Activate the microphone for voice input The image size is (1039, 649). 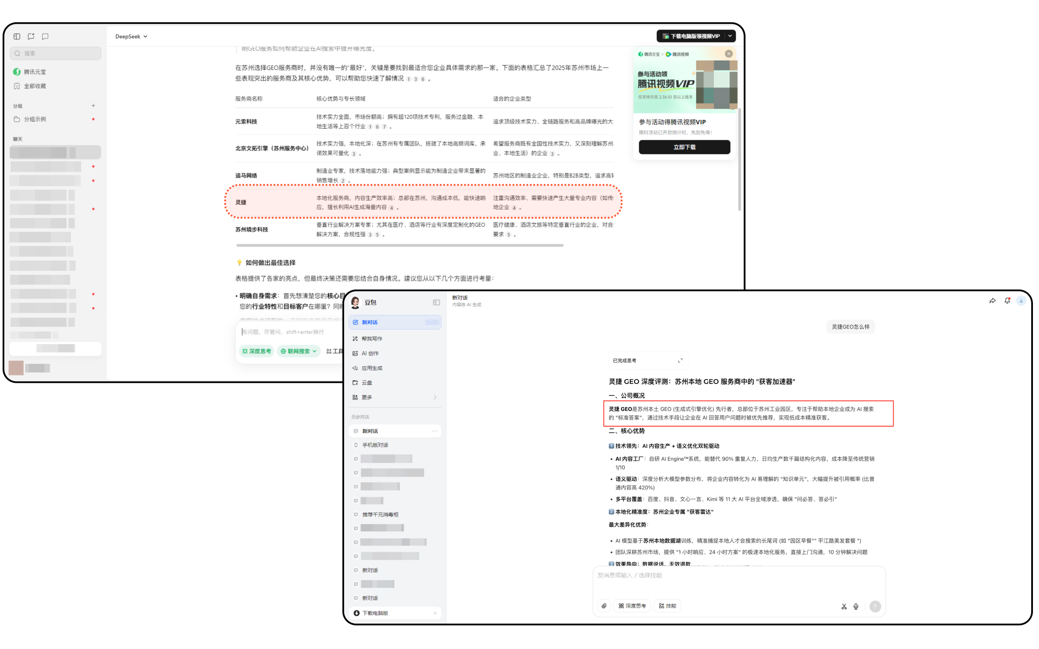coord(856,606)
